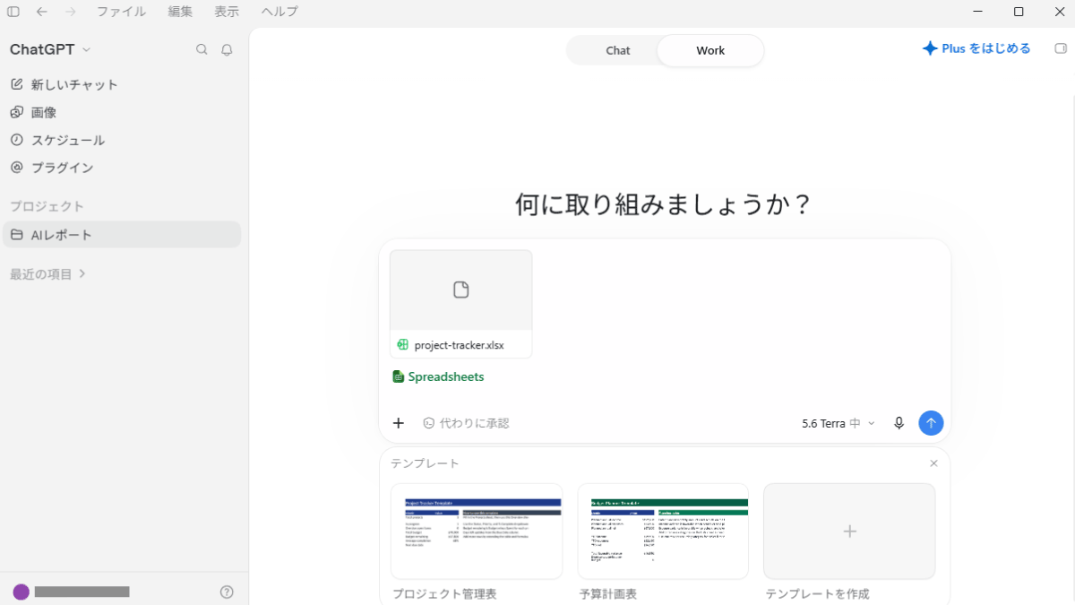
Task: Click the plus attach button in composer
Action: (399, 423)
